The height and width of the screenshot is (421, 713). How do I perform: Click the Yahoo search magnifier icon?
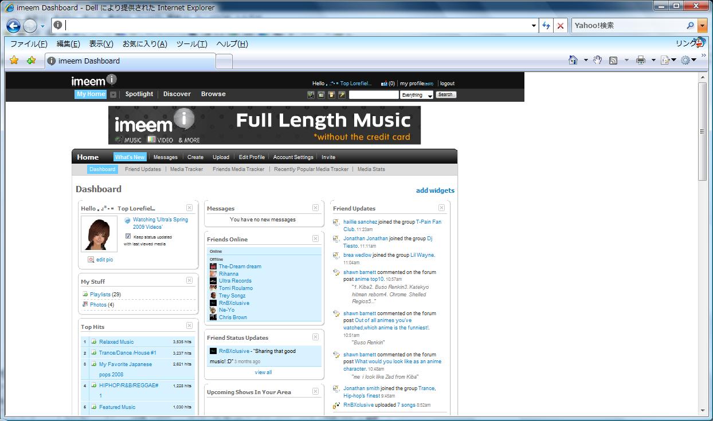coord(690,26)
